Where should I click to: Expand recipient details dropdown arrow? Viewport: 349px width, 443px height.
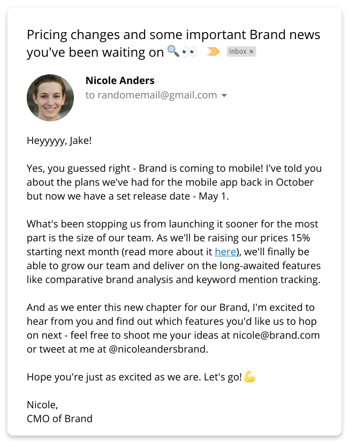click(224, 96)
